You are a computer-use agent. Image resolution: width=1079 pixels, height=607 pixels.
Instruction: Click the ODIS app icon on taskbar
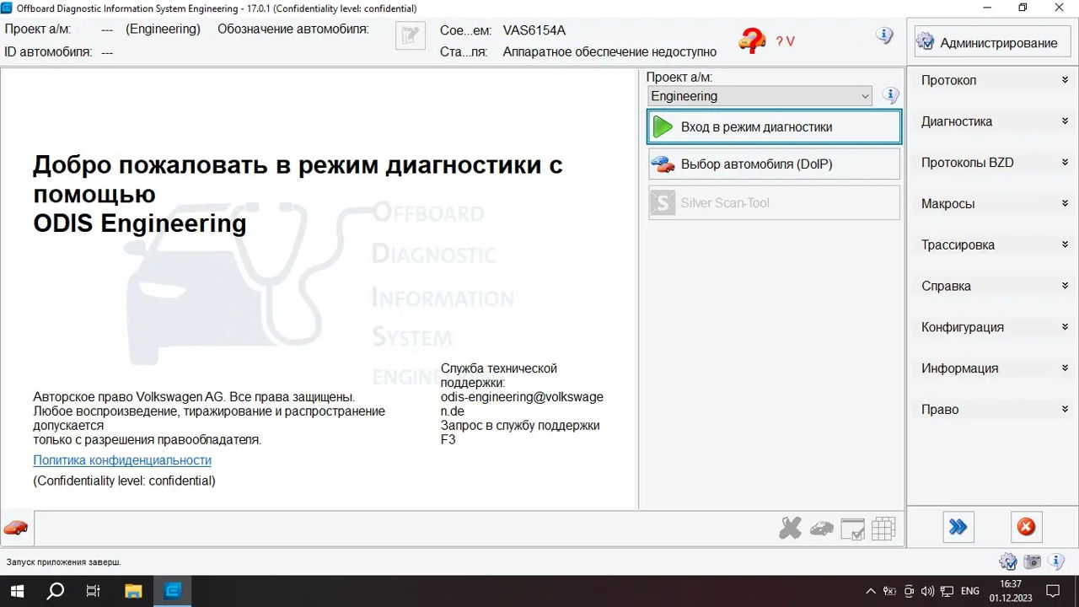(x=173, y=591)
